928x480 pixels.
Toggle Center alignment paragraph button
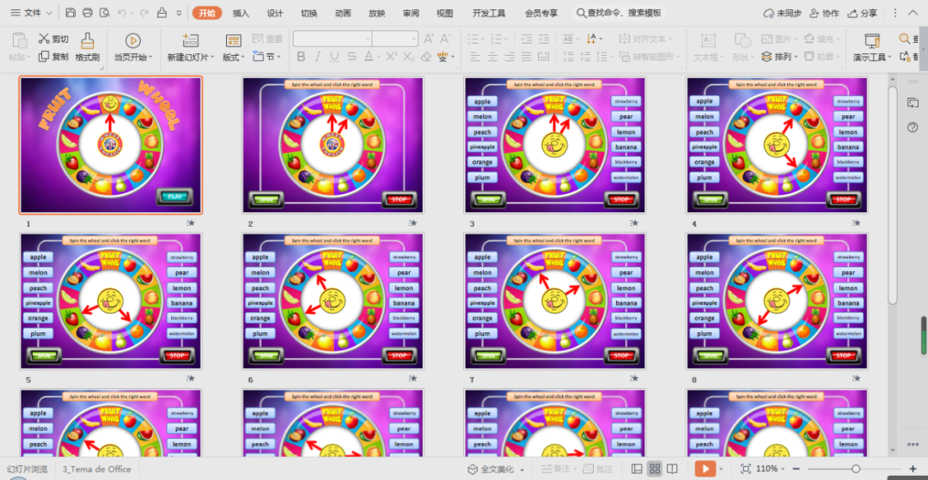[492, 57]
